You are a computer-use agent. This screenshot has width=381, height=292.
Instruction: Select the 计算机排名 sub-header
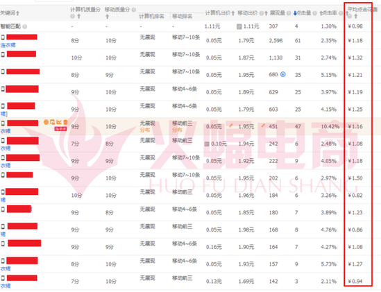151,16
